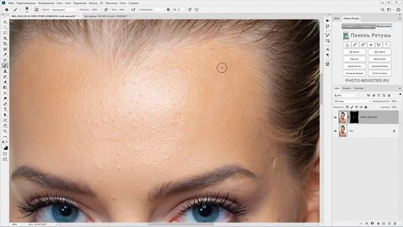Toggle lock all padlock icon
403x227 pixels.
tap(366, 107)
